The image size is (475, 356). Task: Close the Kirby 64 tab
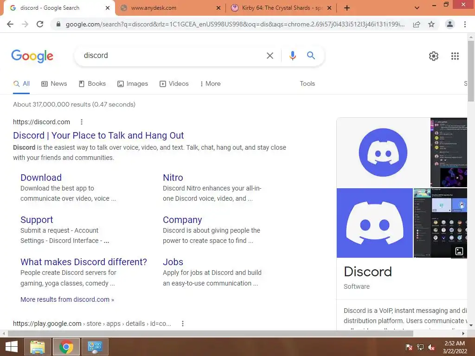(x=330, y=8)
